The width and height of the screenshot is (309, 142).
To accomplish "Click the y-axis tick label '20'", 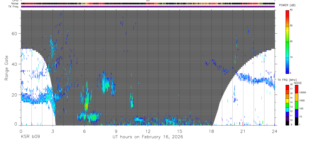I will (15, 95).
